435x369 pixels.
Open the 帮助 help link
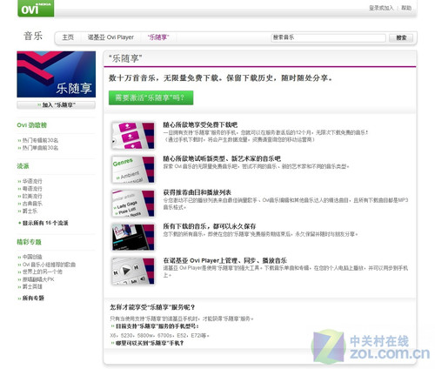click(406, 8)
